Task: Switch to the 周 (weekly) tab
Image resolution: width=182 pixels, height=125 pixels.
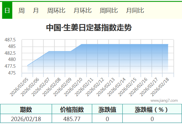Action: point(21,10)
